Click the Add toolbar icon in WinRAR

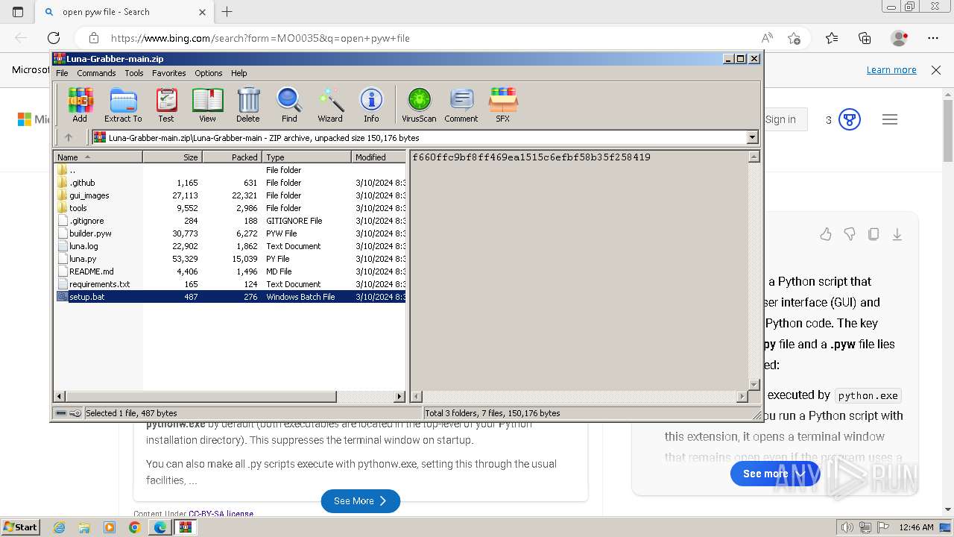80,104
